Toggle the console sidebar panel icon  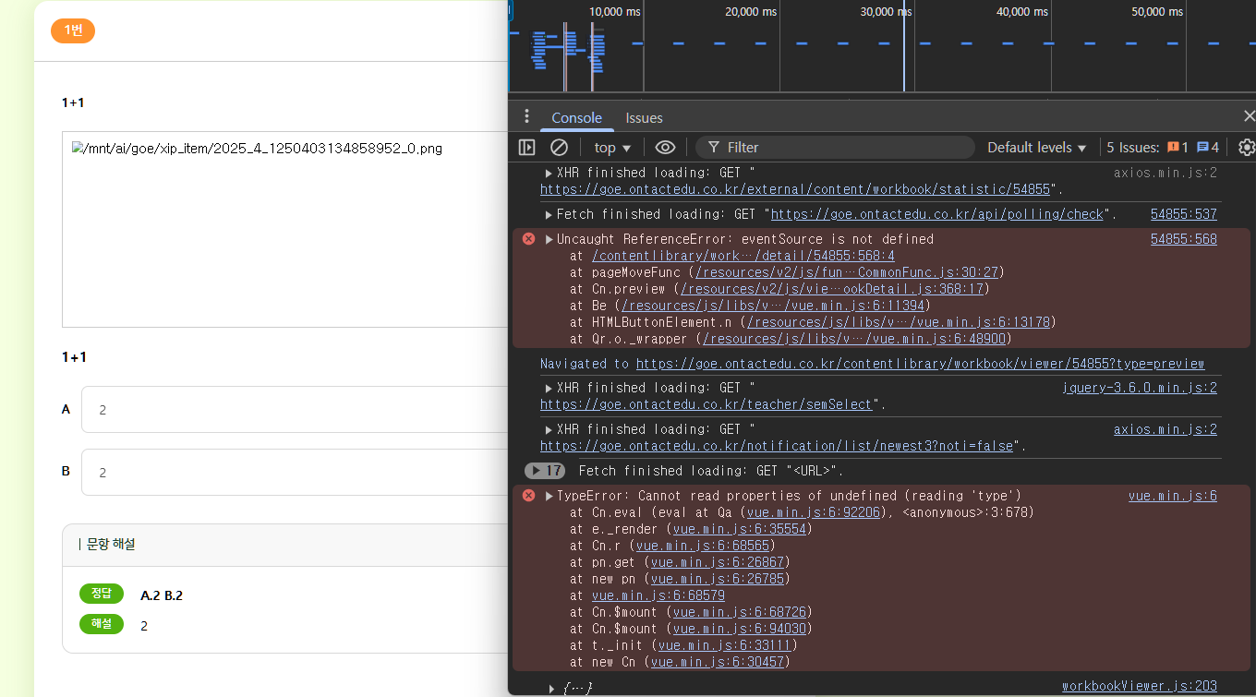click(526, 148)
